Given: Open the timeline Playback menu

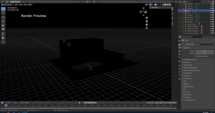Looking at the screenshot, I should [9, 103].
